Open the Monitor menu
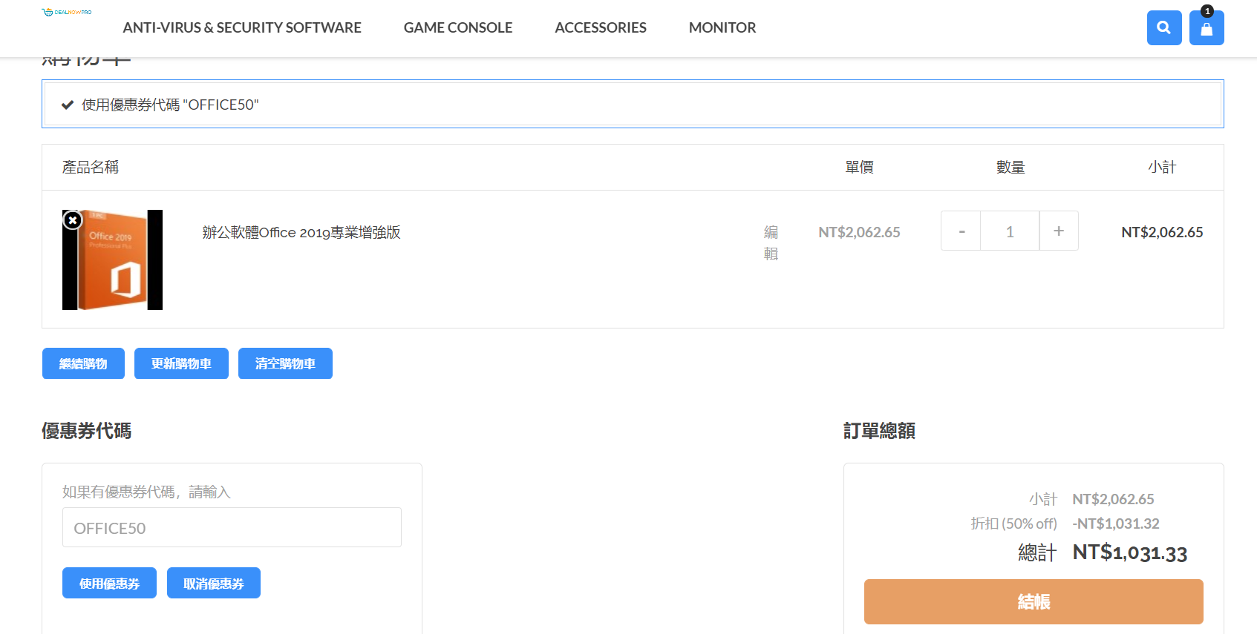The image size is (1257, 634). (722, 27)
